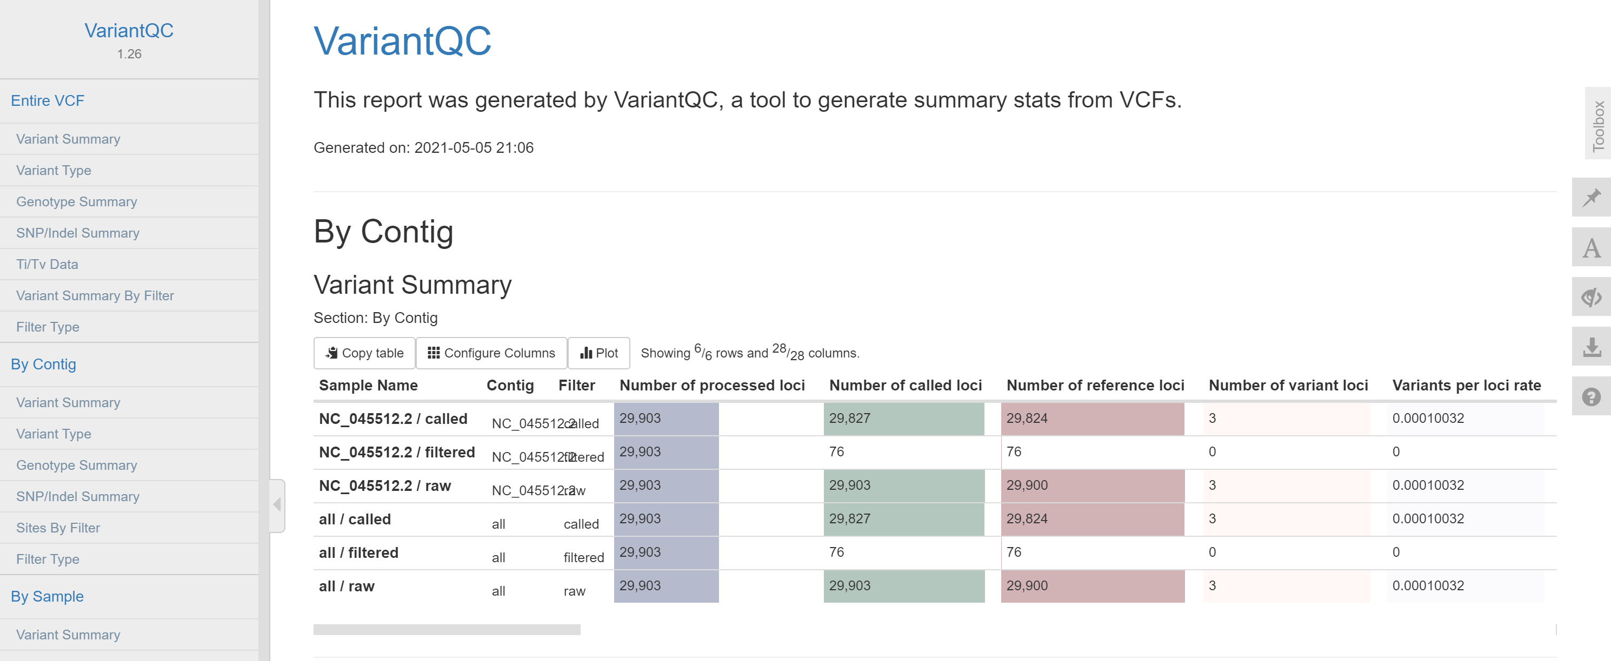Open the hide samples eye tool
This screenshot has height=661, width=1611.
coord(1591,298)
